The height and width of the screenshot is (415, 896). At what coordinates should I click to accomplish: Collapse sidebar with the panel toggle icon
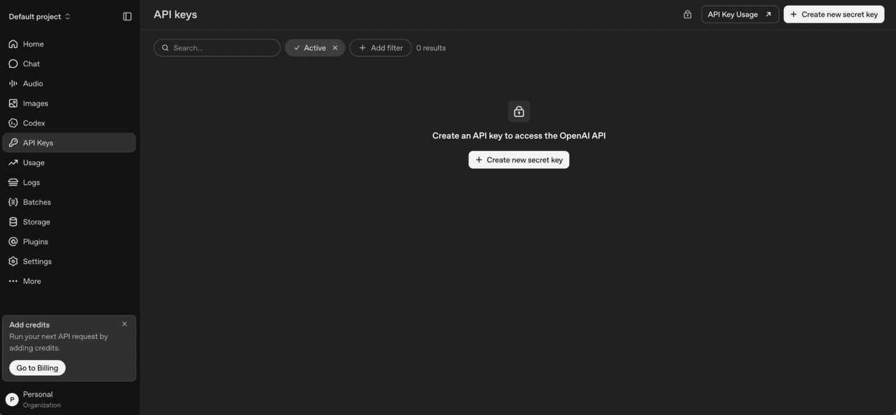click(x=127, y=17)
